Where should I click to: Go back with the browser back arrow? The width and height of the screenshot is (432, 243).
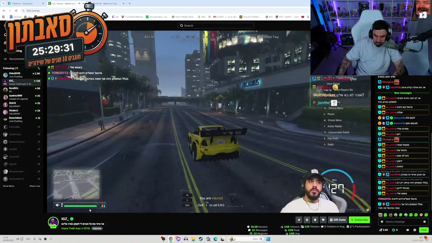(4, 10)
